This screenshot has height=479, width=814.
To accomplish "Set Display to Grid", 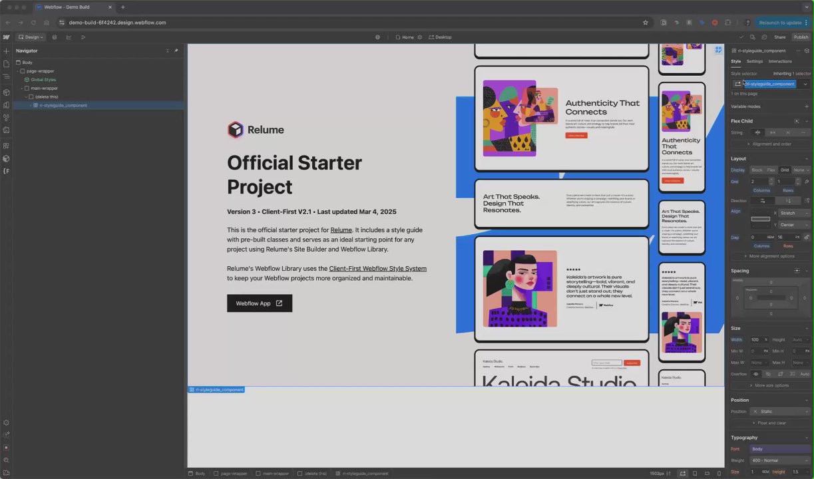I will (785, 170).
